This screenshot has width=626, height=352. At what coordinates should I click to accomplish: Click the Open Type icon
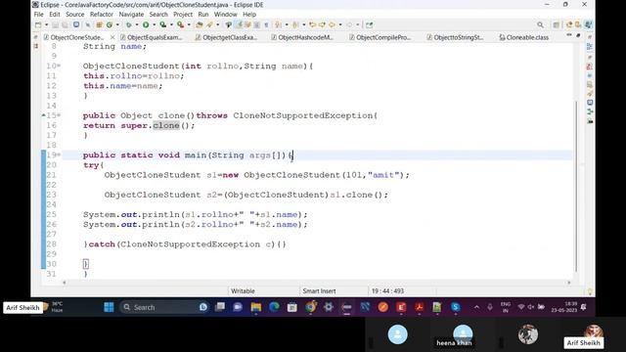pos(200,24)
